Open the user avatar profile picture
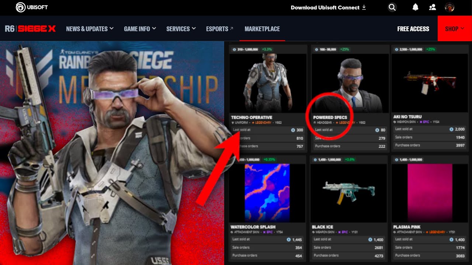Screen dimensions: 472x265 point(449,7)
